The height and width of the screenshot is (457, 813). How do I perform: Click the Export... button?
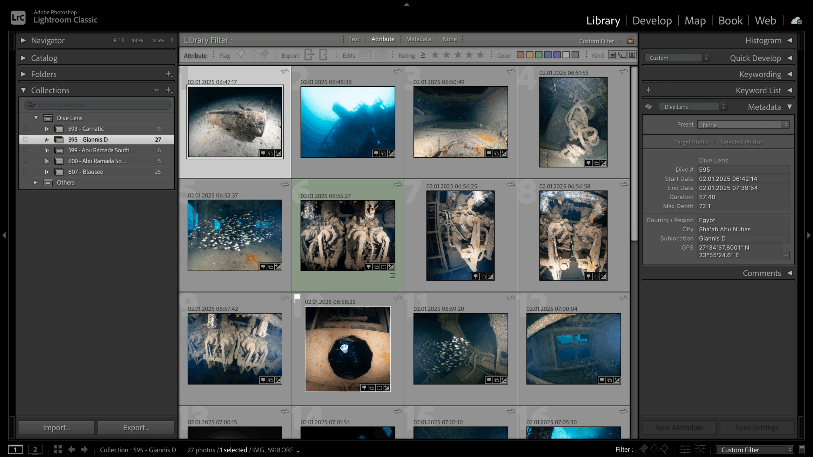coord(136,427)
